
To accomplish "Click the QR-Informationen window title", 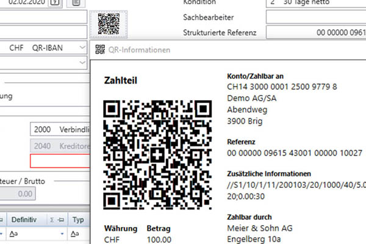I will [x=139, y=50].
